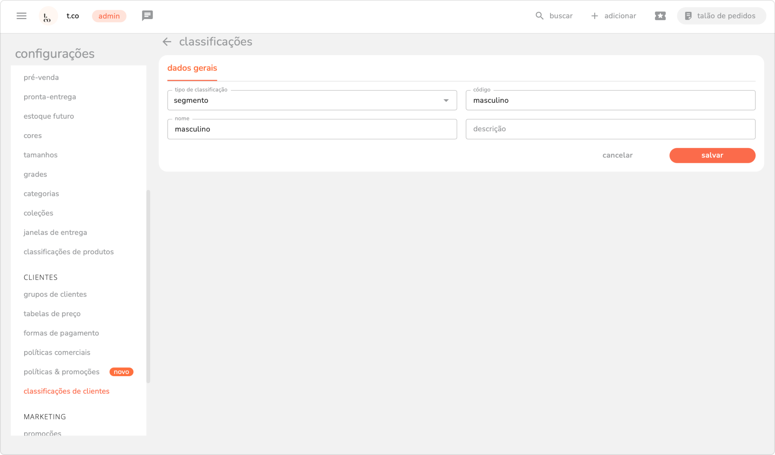This screenshot has width=775, height=455.
Task: Click the t.co logo avatar
Action: 48,16
